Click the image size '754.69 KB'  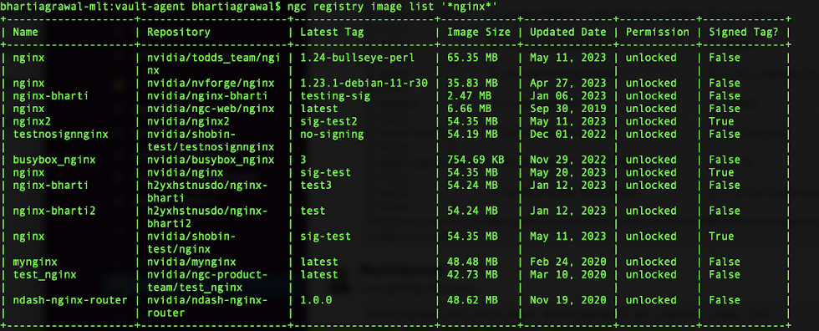476,160
